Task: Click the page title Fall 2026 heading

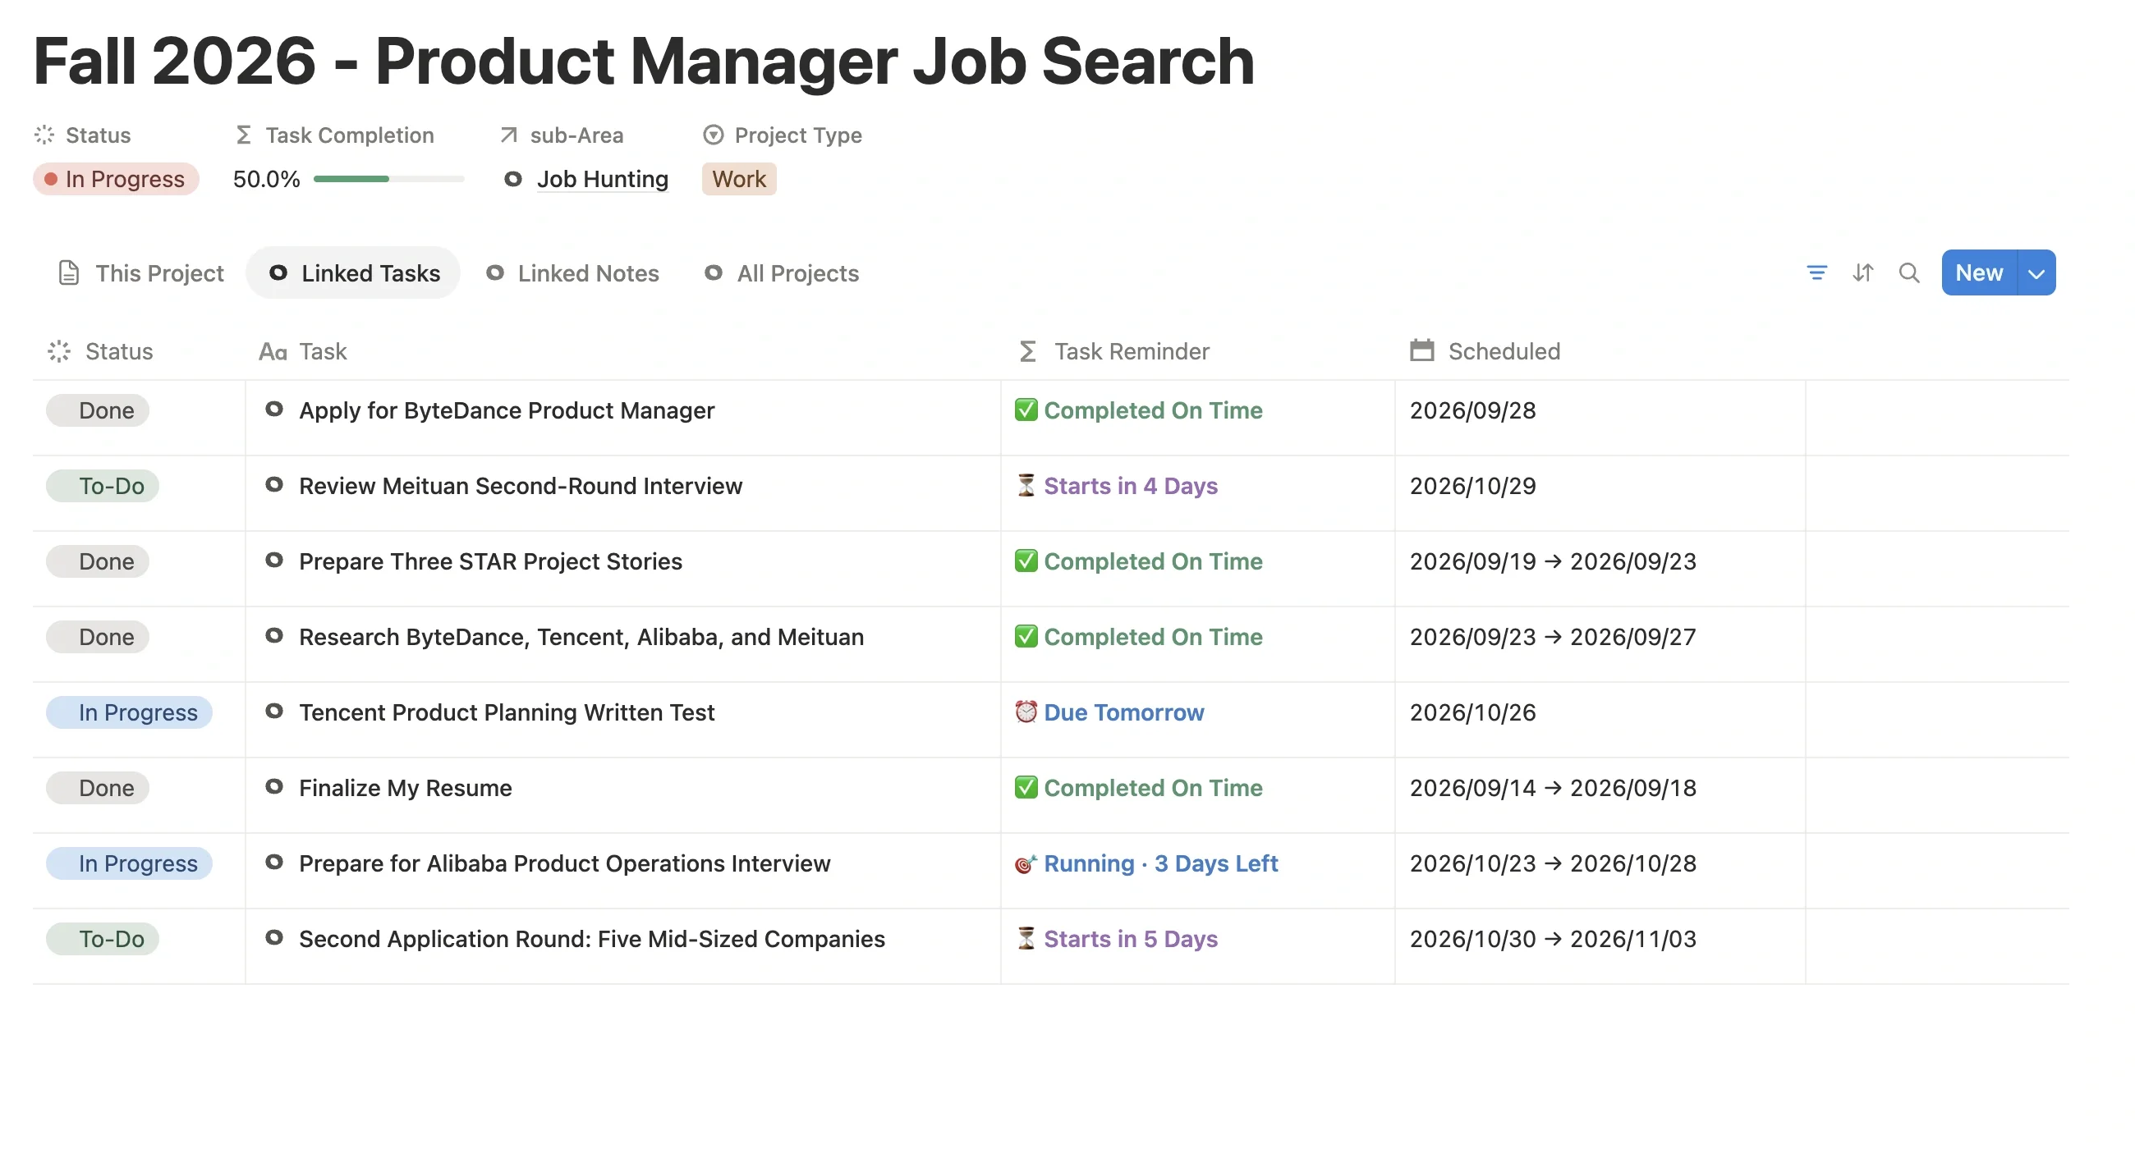Action: click(x=643, y=61)
